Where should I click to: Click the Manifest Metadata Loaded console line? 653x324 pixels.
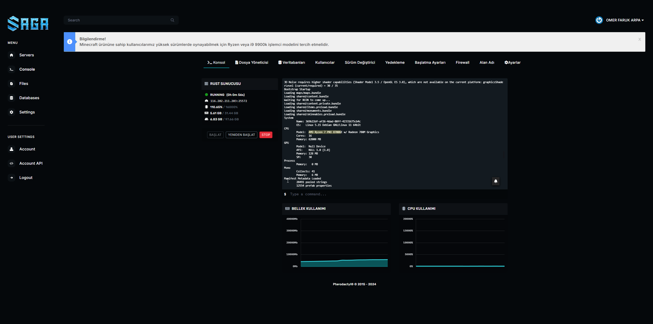tap(303, 178)
